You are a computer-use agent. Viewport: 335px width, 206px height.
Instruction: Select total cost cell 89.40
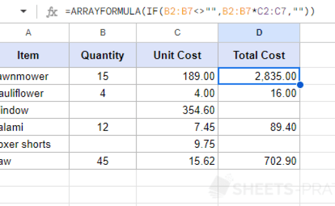pos(259,127)
